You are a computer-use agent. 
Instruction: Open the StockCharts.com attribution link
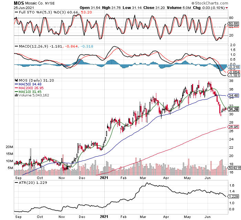210,3
